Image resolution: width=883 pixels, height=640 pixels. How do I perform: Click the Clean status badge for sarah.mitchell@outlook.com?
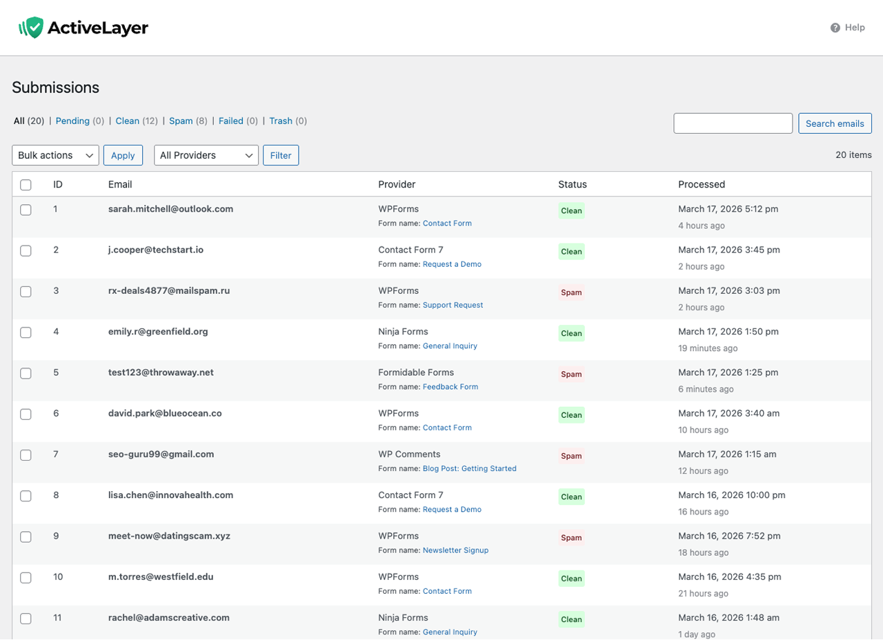(x=571, y=211)
